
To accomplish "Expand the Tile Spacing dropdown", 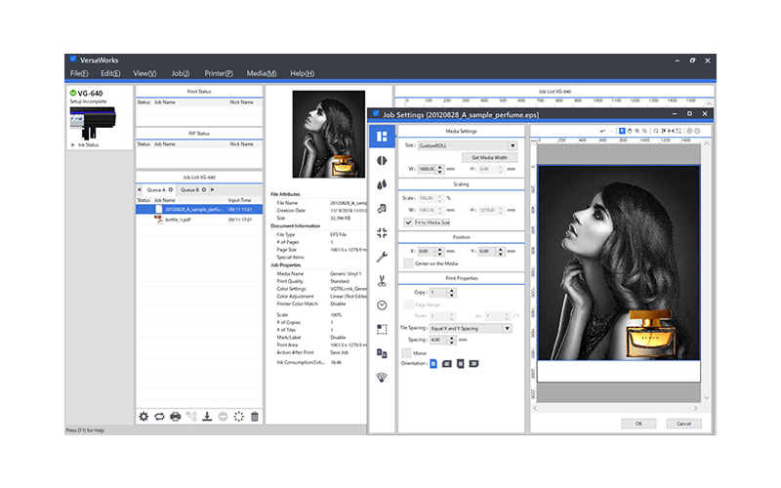I will (x=471, y=328).
